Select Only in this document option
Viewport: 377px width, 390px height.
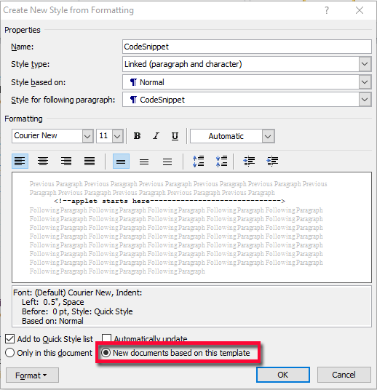click(9, 353)
